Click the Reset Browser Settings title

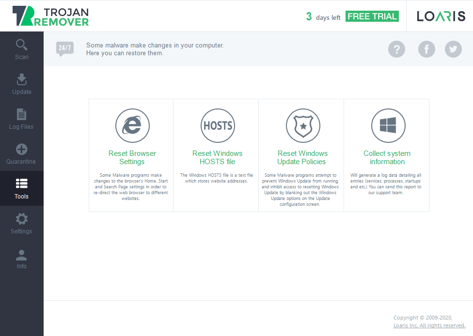132,157
